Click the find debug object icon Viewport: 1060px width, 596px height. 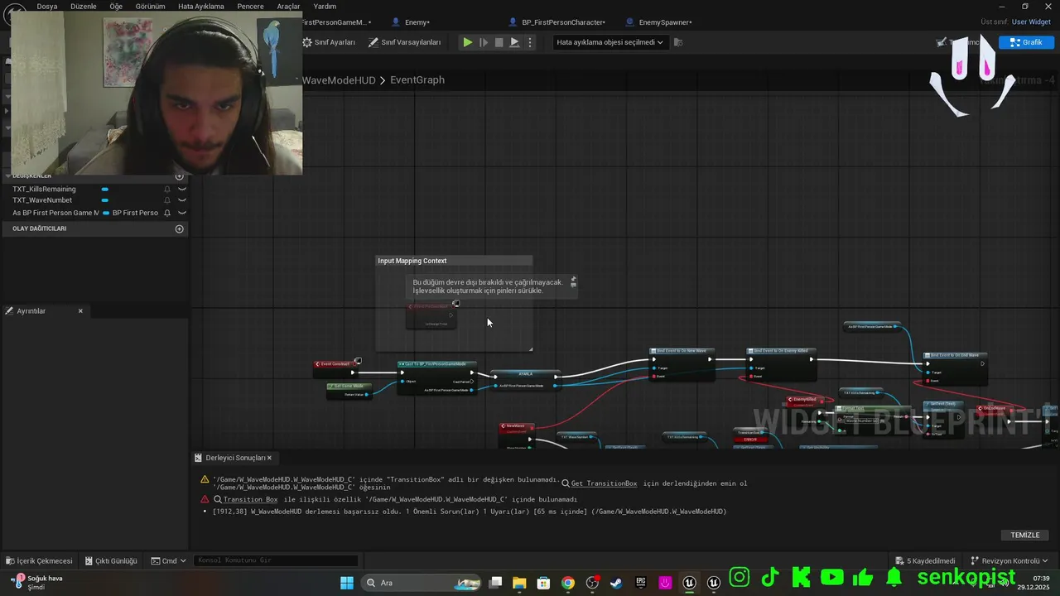(x=678, y=42)
